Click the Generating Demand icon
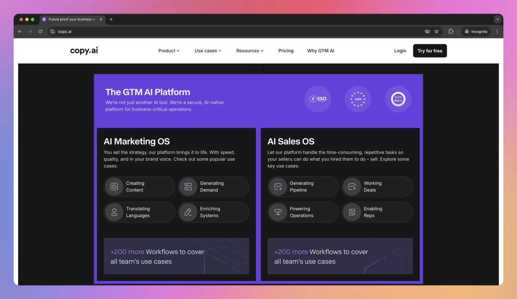 pos(188,187)
